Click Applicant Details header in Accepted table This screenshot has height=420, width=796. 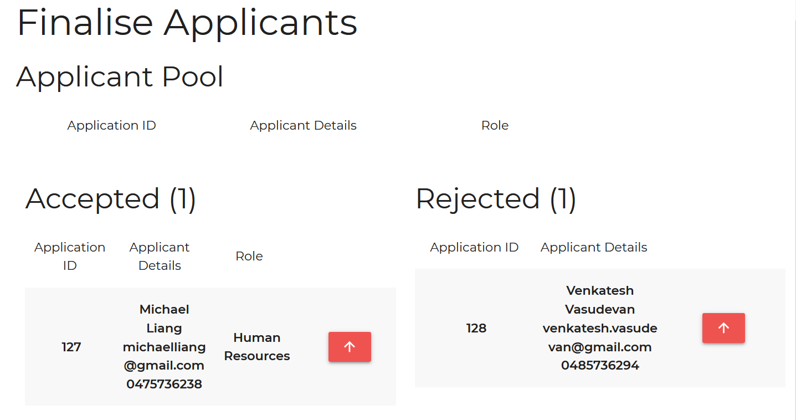pyautogui.click(x=160, y=256)
